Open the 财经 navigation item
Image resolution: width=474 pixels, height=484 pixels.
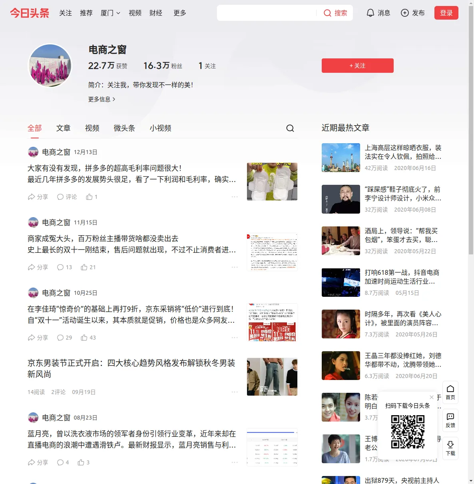point(156,13)
